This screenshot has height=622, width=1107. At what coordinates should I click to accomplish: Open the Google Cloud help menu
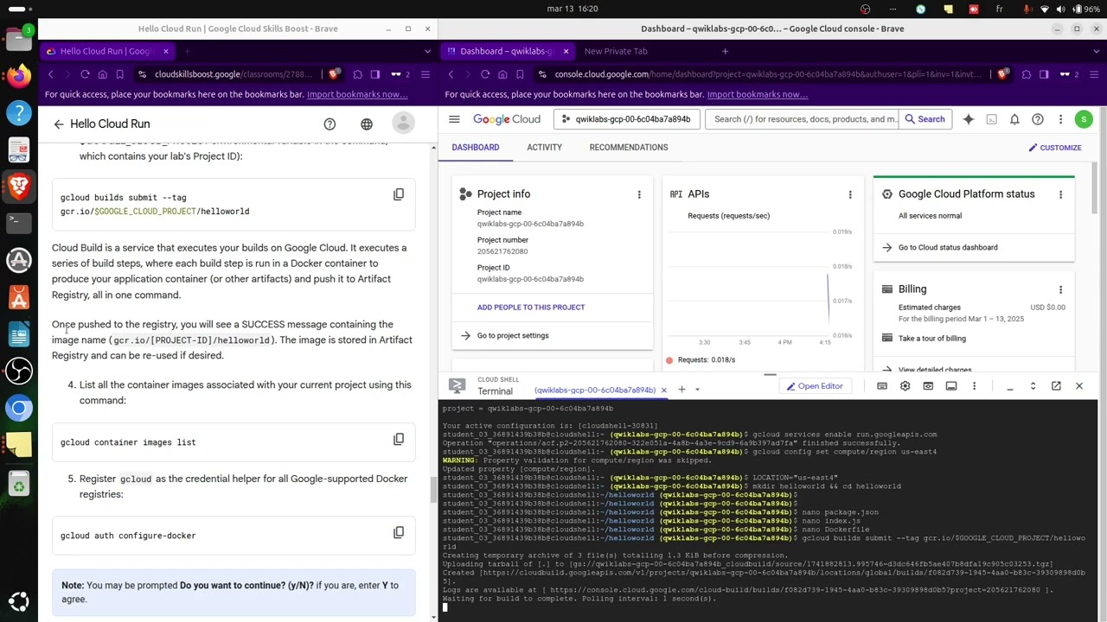tap(1038, 119)
